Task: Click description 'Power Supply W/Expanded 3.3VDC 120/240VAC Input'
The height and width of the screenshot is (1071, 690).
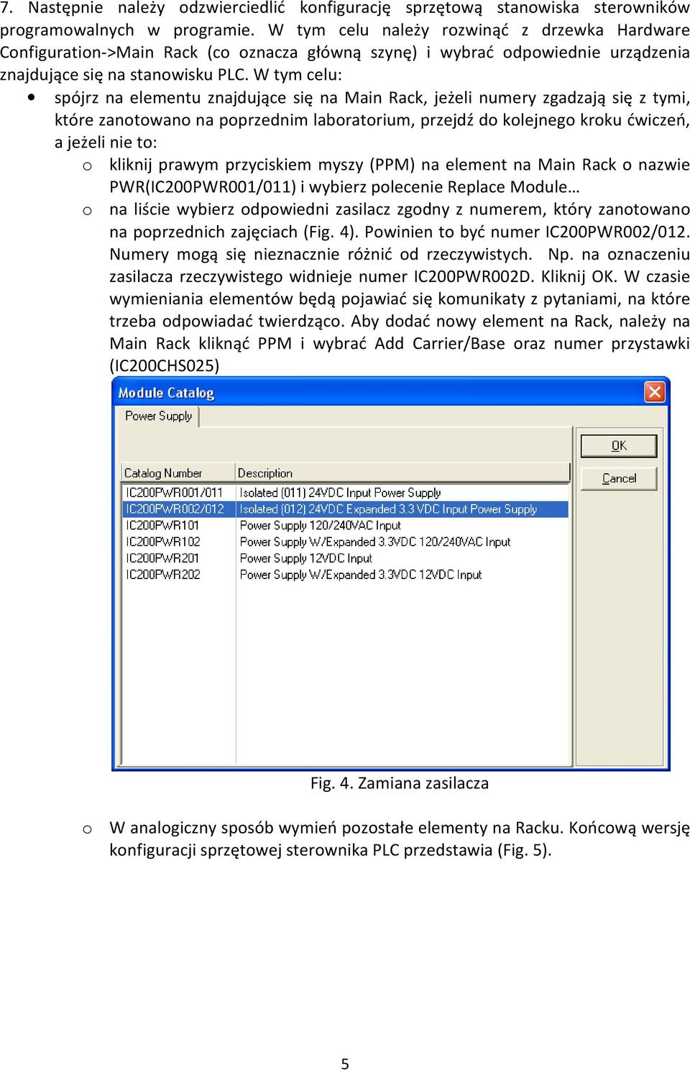Action: click(x=375, y=542)
